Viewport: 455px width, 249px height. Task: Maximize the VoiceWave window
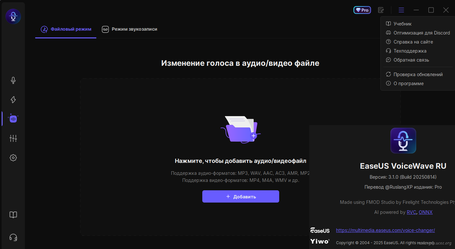(431, 10)
